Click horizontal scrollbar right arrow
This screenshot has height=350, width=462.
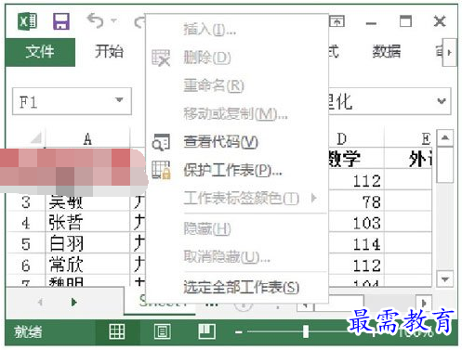pyautogui.click(x=424, y=303)
